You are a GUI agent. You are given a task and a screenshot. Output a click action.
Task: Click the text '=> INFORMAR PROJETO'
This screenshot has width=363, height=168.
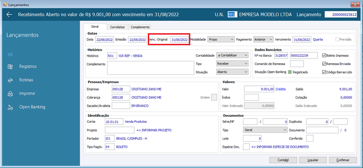154,130
